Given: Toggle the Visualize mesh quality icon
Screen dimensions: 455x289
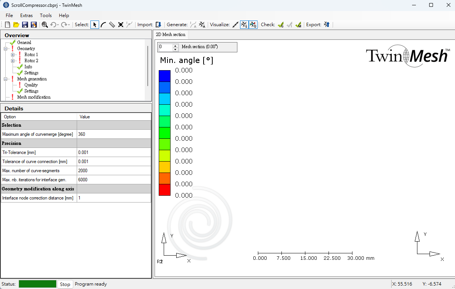Looking at the screenshot, I should click(x=253, y=25).
